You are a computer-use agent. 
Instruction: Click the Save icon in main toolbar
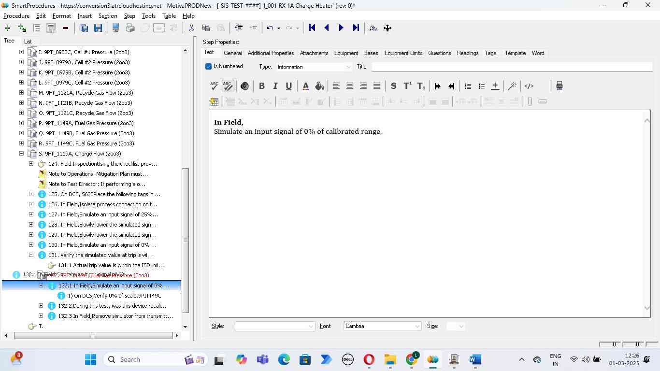pyautogui.click(x=98, y=28)
